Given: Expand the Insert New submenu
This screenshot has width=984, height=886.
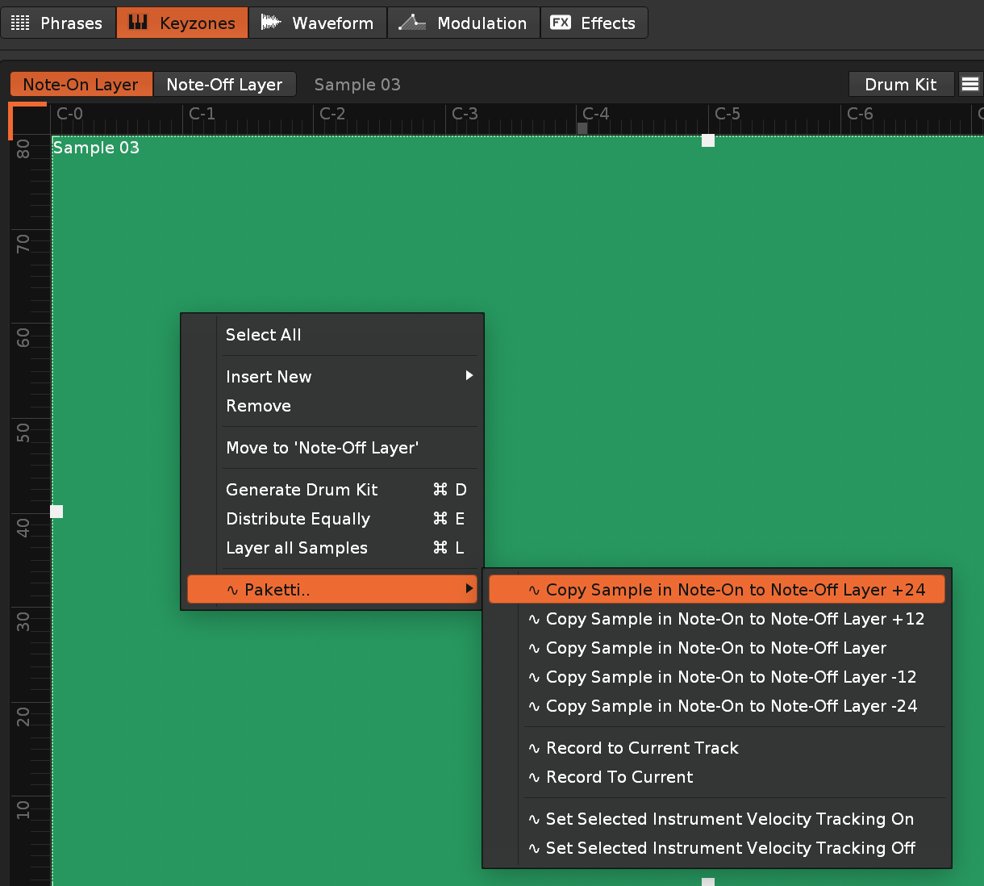Looking at the screenshot, I should pos(469,376).
